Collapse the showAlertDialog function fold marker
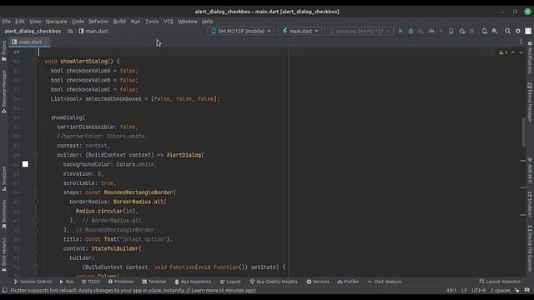This screenshot has height=300, width=534. pyautogui.click(x=36, y=62)
